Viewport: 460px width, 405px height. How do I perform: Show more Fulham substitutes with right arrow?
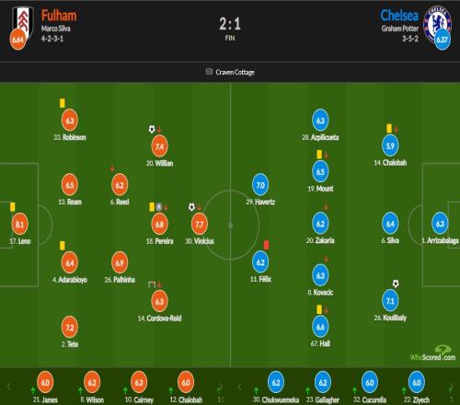(x=220, y=387)
